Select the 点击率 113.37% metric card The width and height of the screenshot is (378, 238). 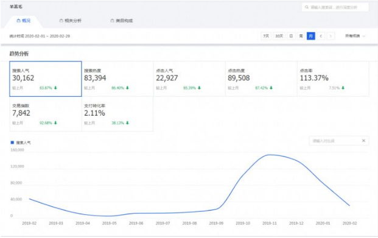click(x=333, y=79)
